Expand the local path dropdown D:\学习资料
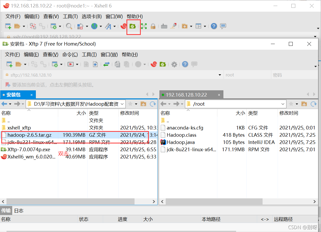The image size is (321, 232). click(x=123, y=104)
